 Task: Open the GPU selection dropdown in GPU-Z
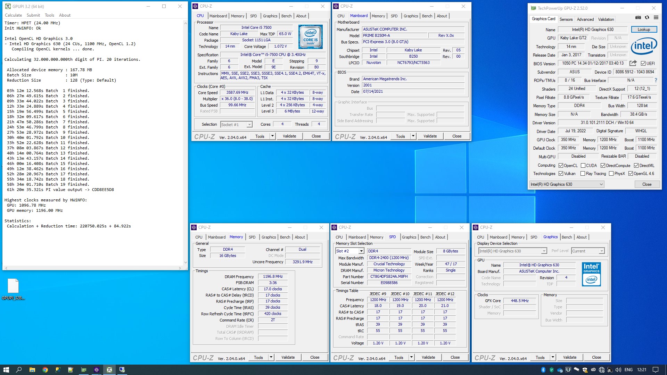[x=567, y=184]
